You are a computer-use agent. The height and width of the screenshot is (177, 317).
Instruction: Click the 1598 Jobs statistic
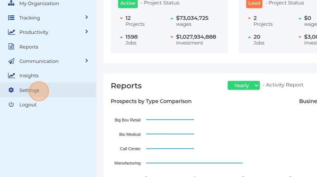click(131, 37)
